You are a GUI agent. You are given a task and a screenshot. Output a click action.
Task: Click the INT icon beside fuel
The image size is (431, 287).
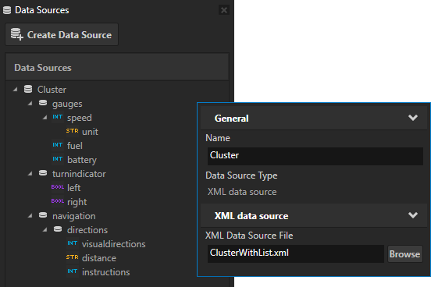(x=58, y=145)
